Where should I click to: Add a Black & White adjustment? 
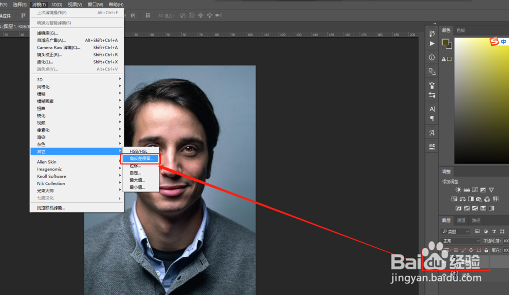(x=471, y=199)
